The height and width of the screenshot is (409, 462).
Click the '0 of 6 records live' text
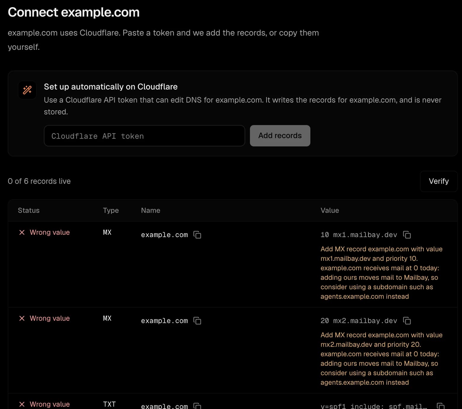tap(39, 181)
